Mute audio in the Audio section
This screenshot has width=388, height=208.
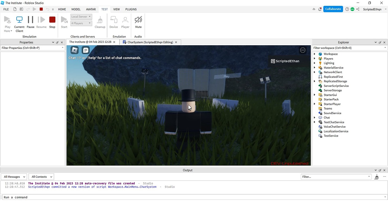pyautogui.click(x=138, y=20)
